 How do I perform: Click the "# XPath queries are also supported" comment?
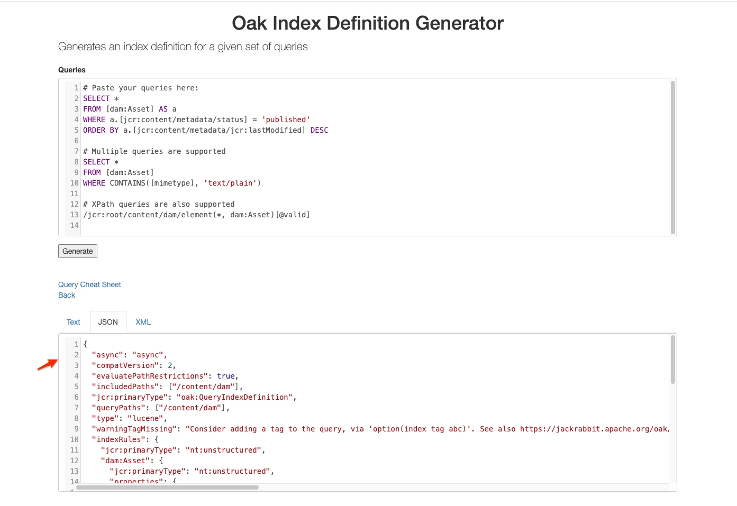(159, 204)
